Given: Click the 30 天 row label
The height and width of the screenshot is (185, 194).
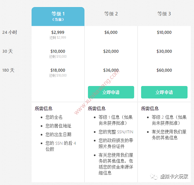Looking at the screenshot, I should click(8, 51).
